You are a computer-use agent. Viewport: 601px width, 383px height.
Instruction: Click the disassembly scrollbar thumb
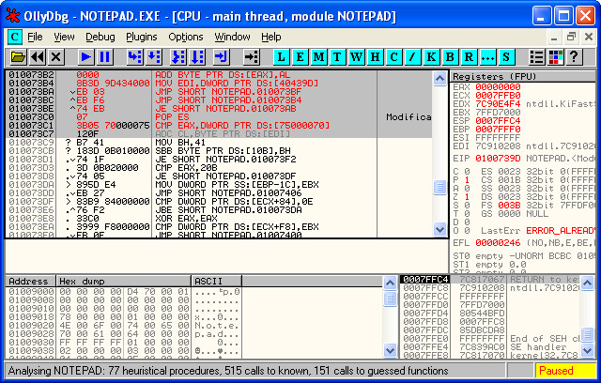pos(439,188)
